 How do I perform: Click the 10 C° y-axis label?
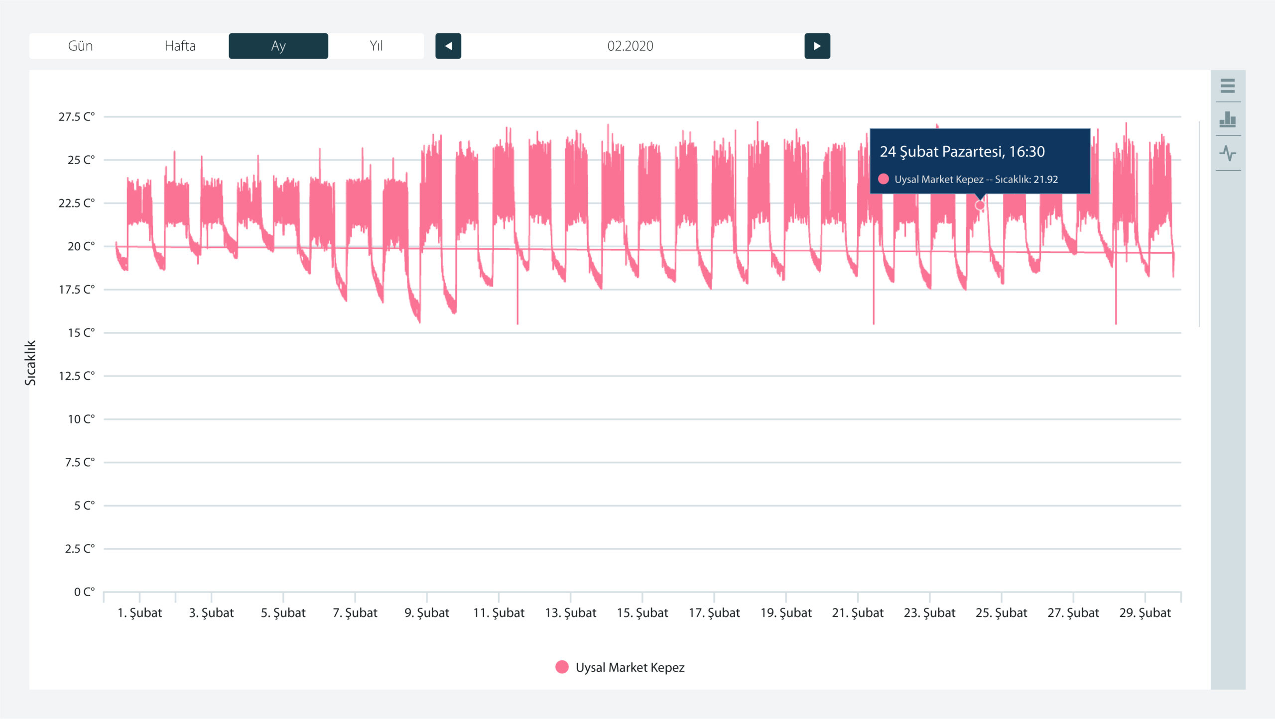81,419
